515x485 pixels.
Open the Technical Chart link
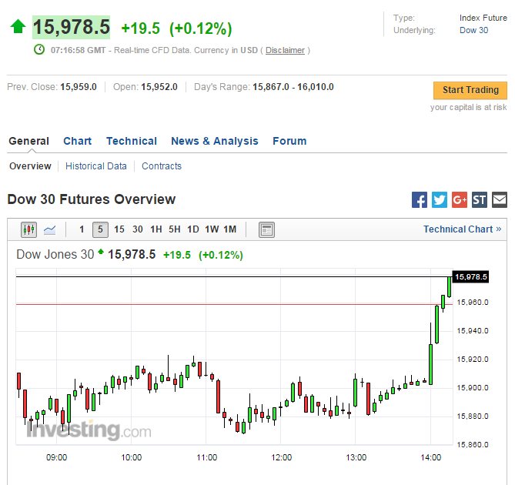463,229
